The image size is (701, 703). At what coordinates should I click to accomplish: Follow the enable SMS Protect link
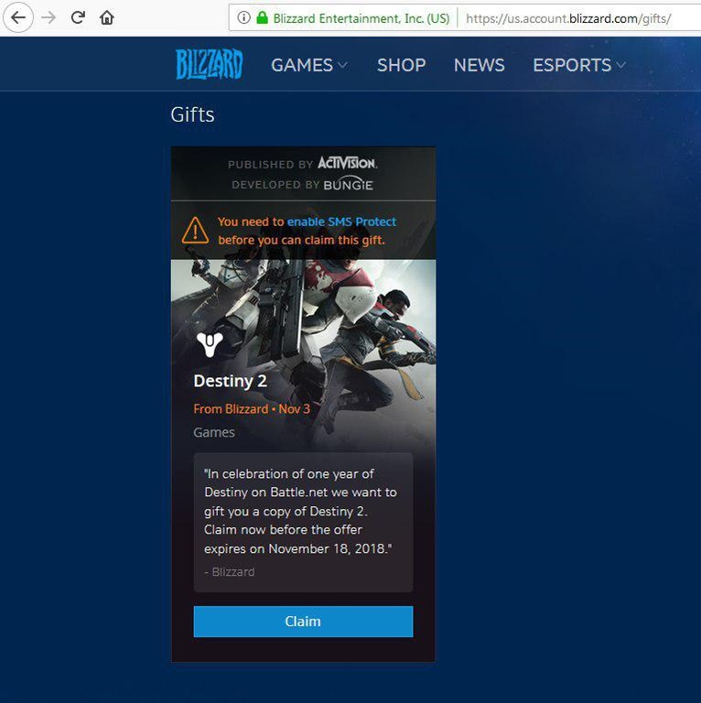click(341, 222)
